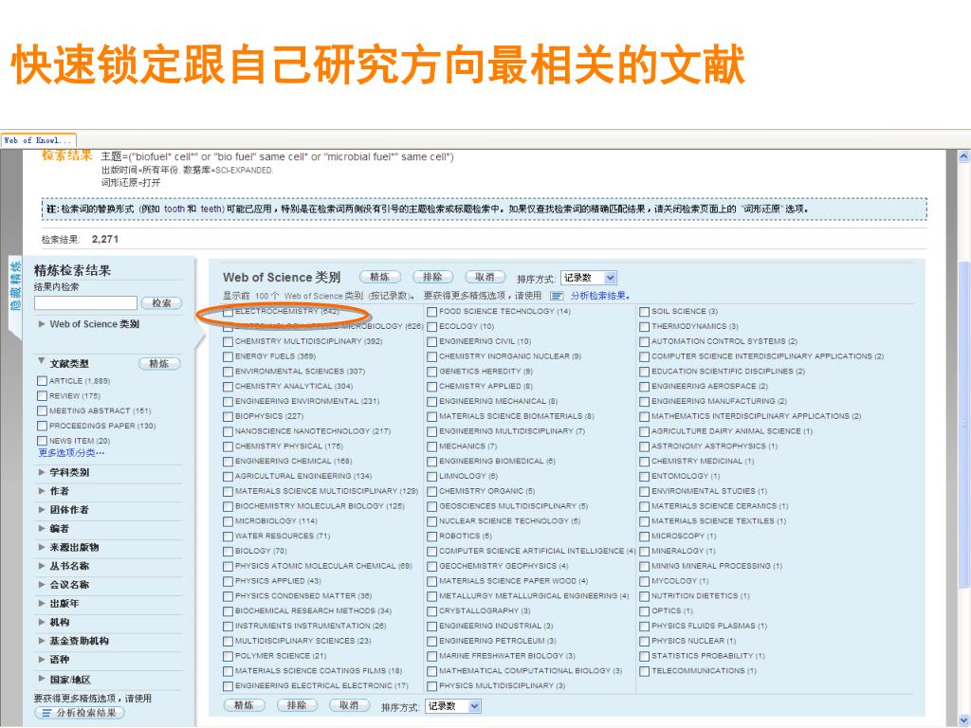Expand the 丛书名称 section
971x728 pixels.
pos(42,566)
